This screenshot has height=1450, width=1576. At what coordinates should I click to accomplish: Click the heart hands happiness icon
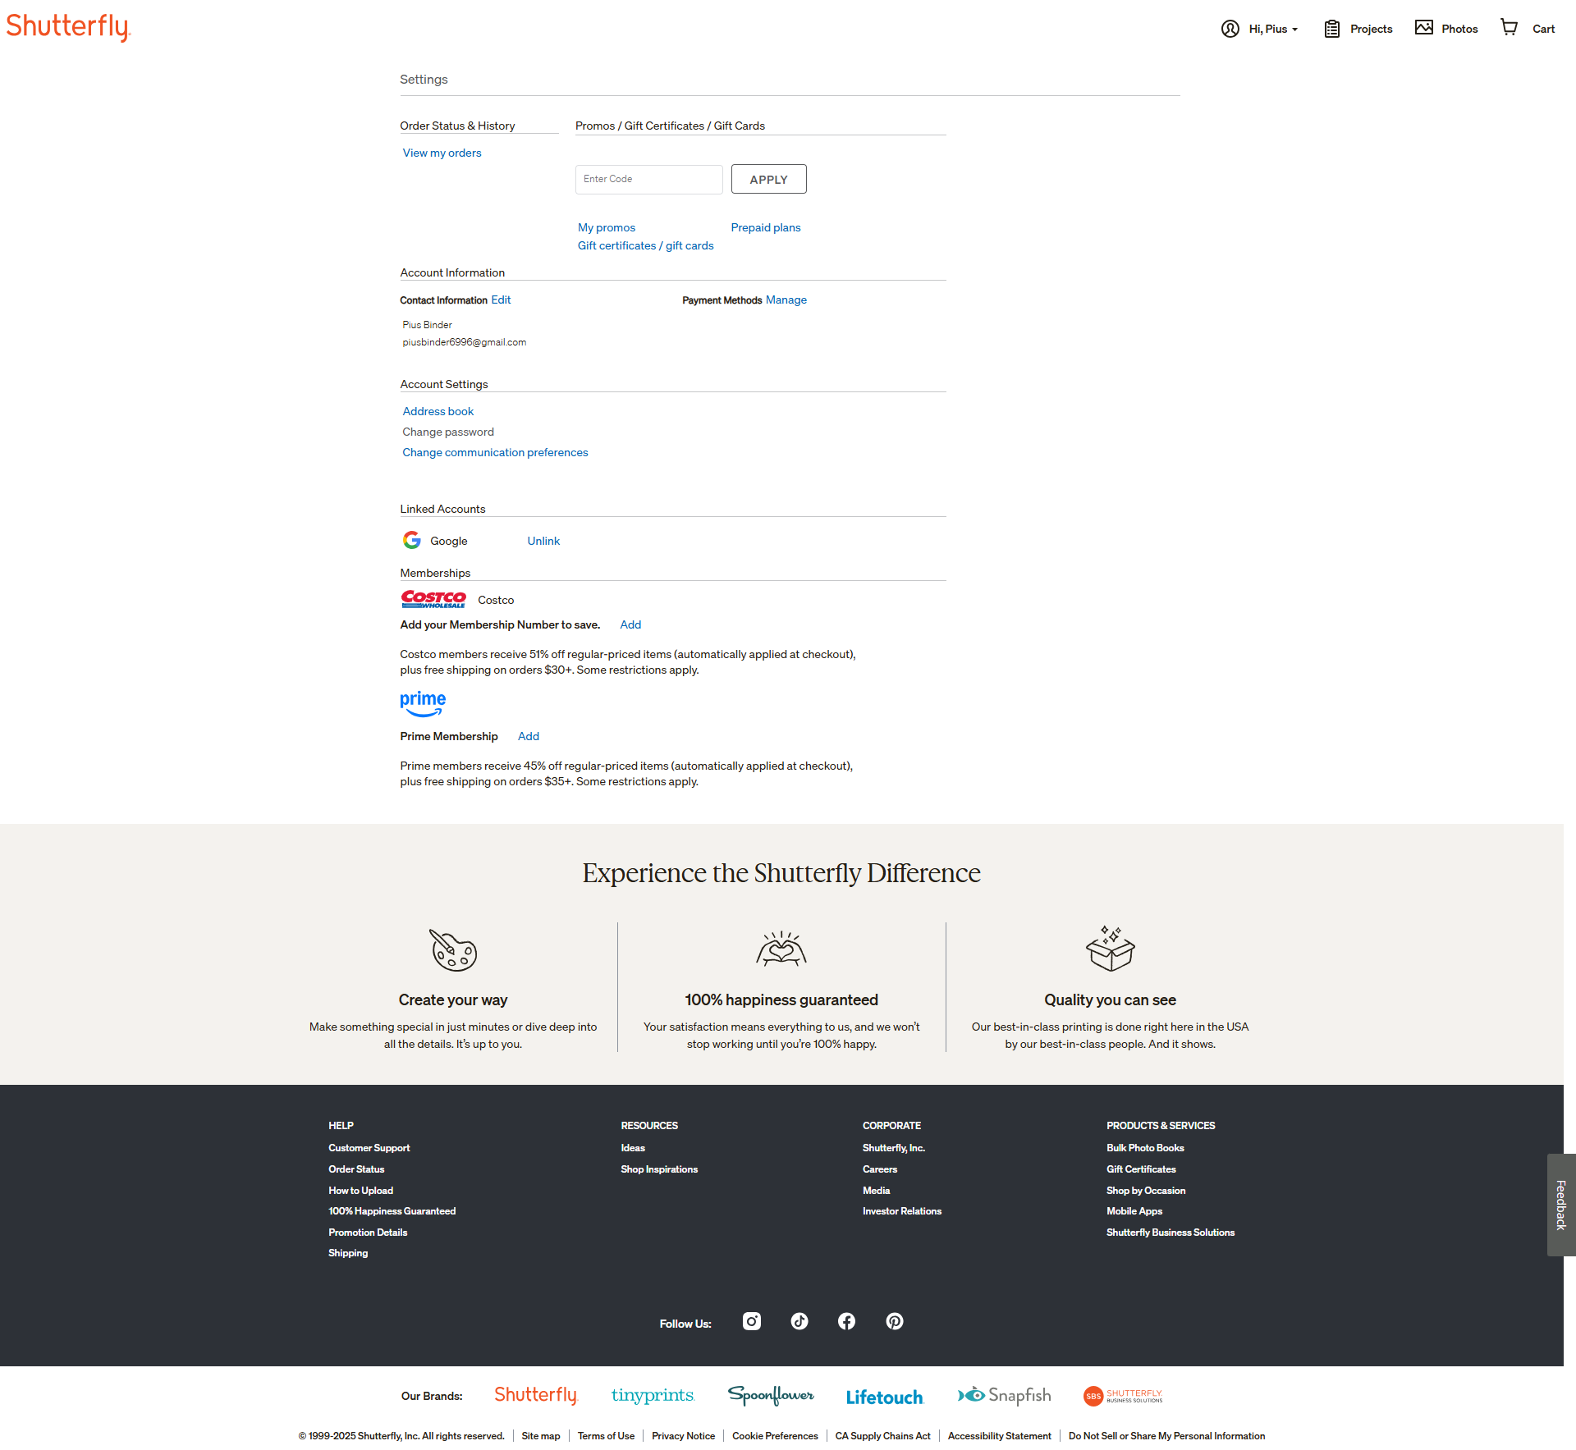(x=781, y=949)
